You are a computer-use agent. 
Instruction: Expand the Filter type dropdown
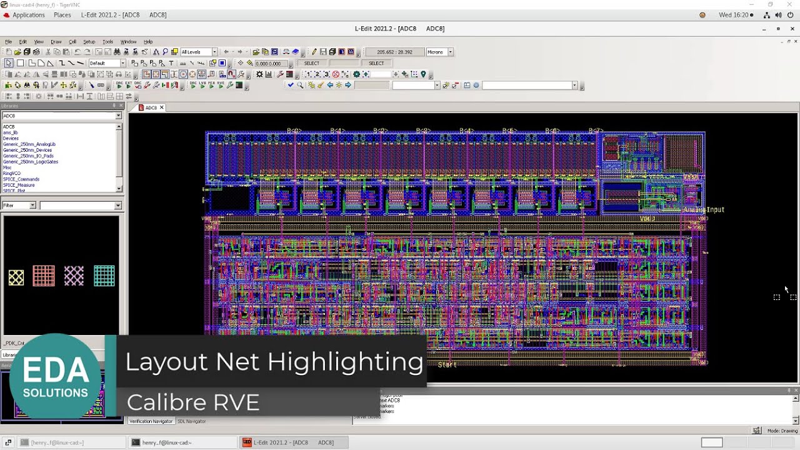[32, 205]
